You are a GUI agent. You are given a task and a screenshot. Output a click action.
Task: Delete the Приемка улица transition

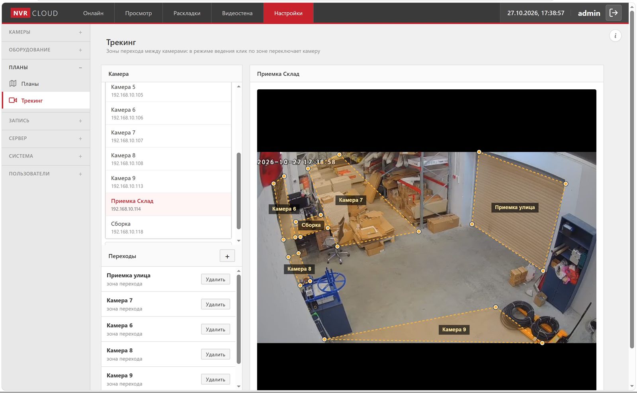pyautogui.click(x=215, y=279)
